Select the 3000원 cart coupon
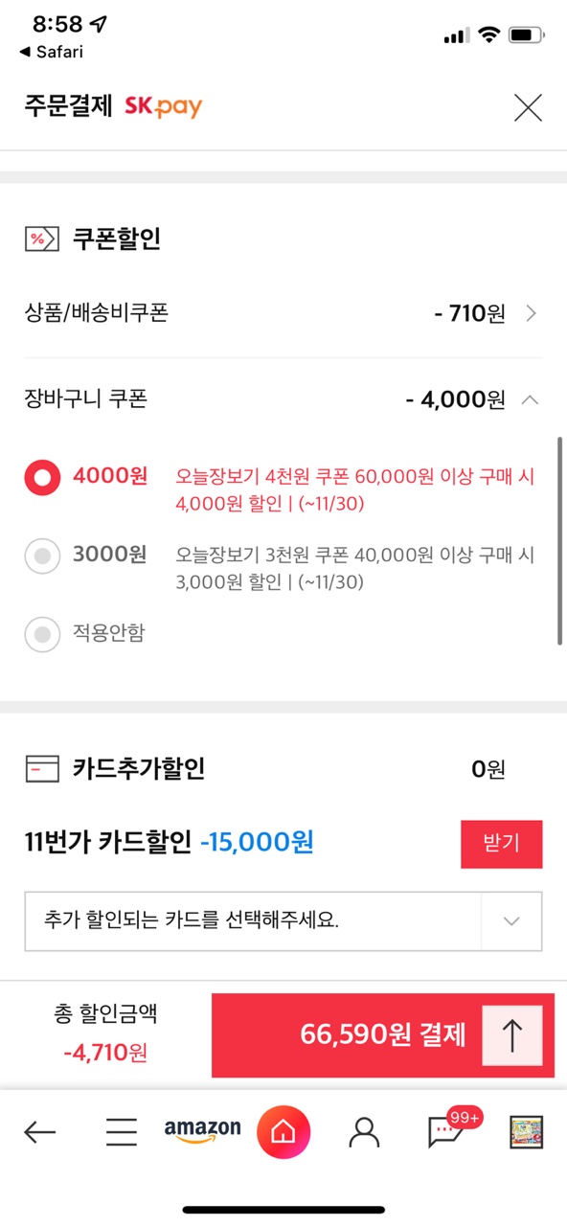This screenshot has width=567, height=1226. tap(42, 555)
